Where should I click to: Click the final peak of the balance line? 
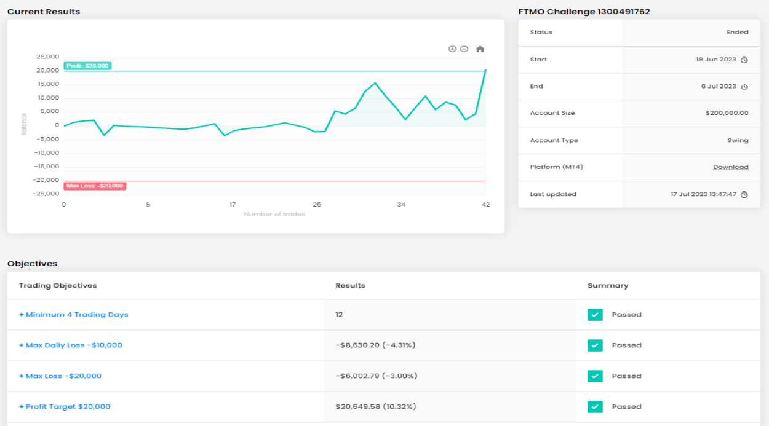click(x=485, y=70)
